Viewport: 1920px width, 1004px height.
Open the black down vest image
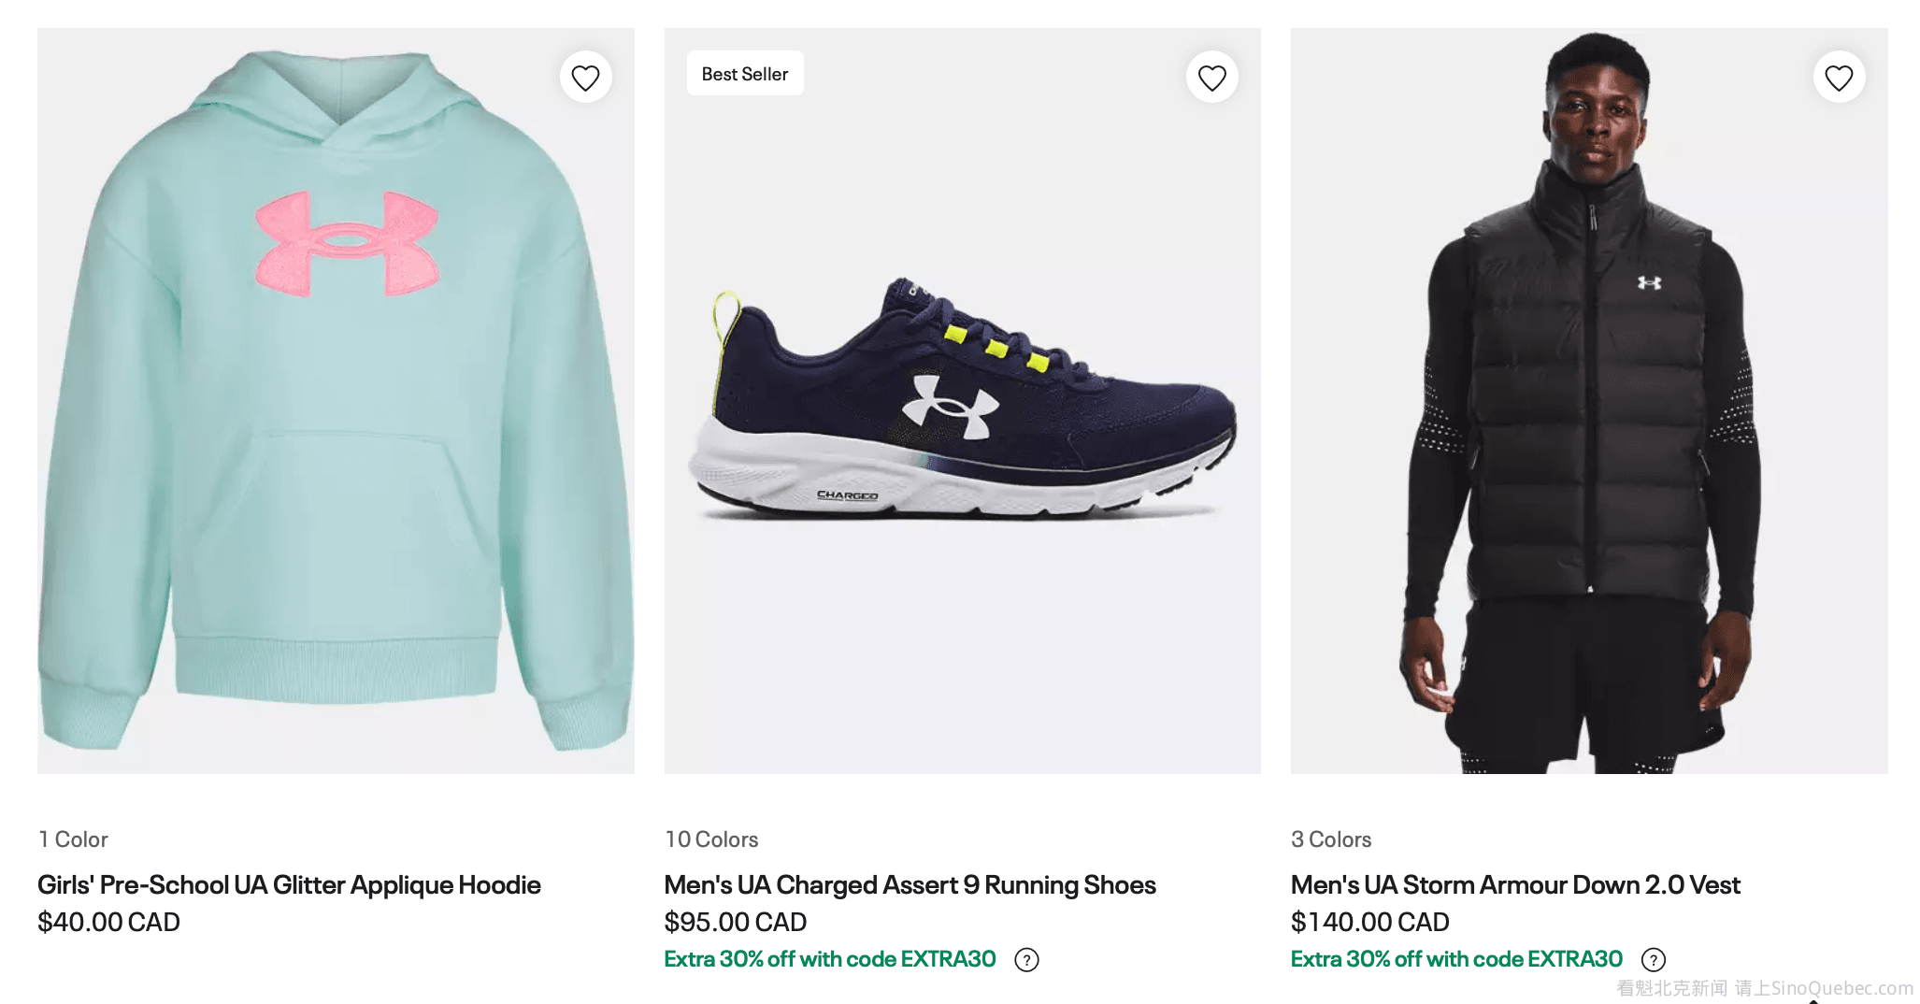[x=1588, y=402]
